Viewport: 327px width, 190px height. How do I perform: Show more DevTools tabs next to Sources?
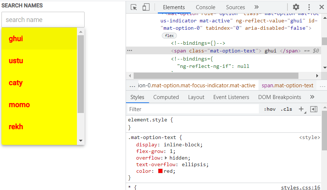click(257, 7)
